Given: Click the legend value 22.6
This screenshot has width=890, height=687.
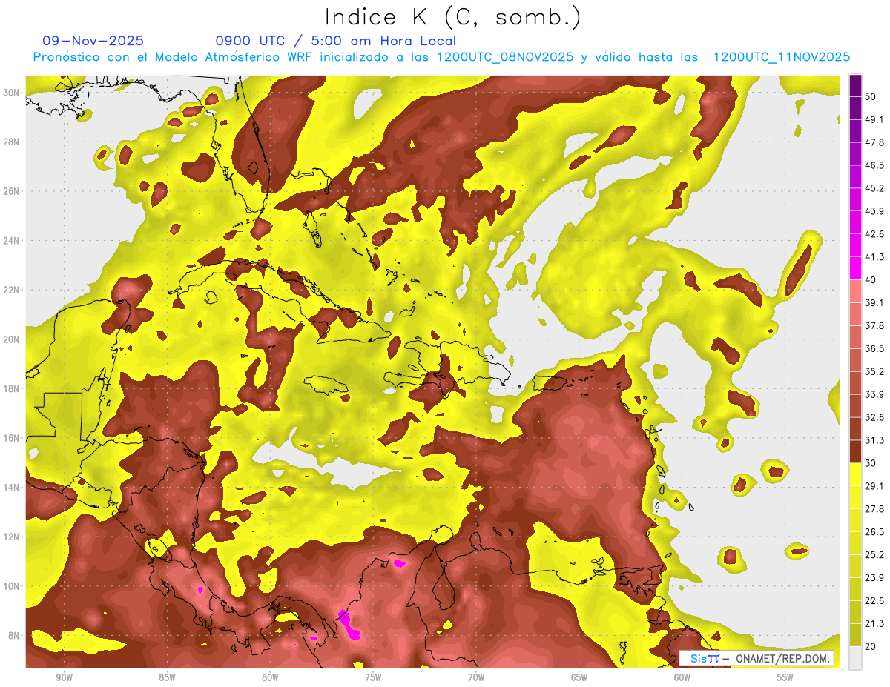Looking at the screenshot, I should tap(874, 601).
